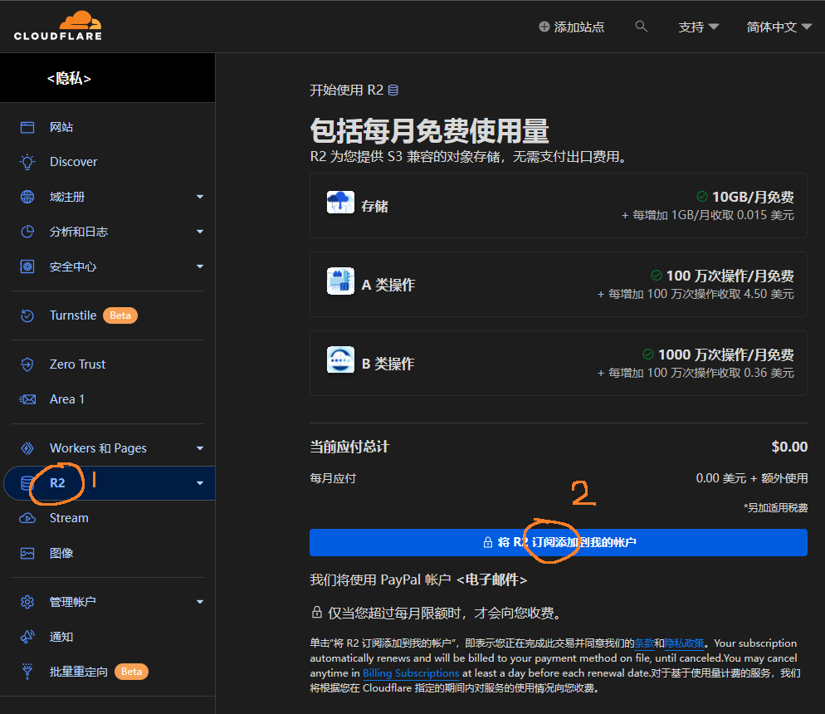Select the Stream sidebar icon
The height and width of the screenshot is (714, 825).
[x=26, y=517]
